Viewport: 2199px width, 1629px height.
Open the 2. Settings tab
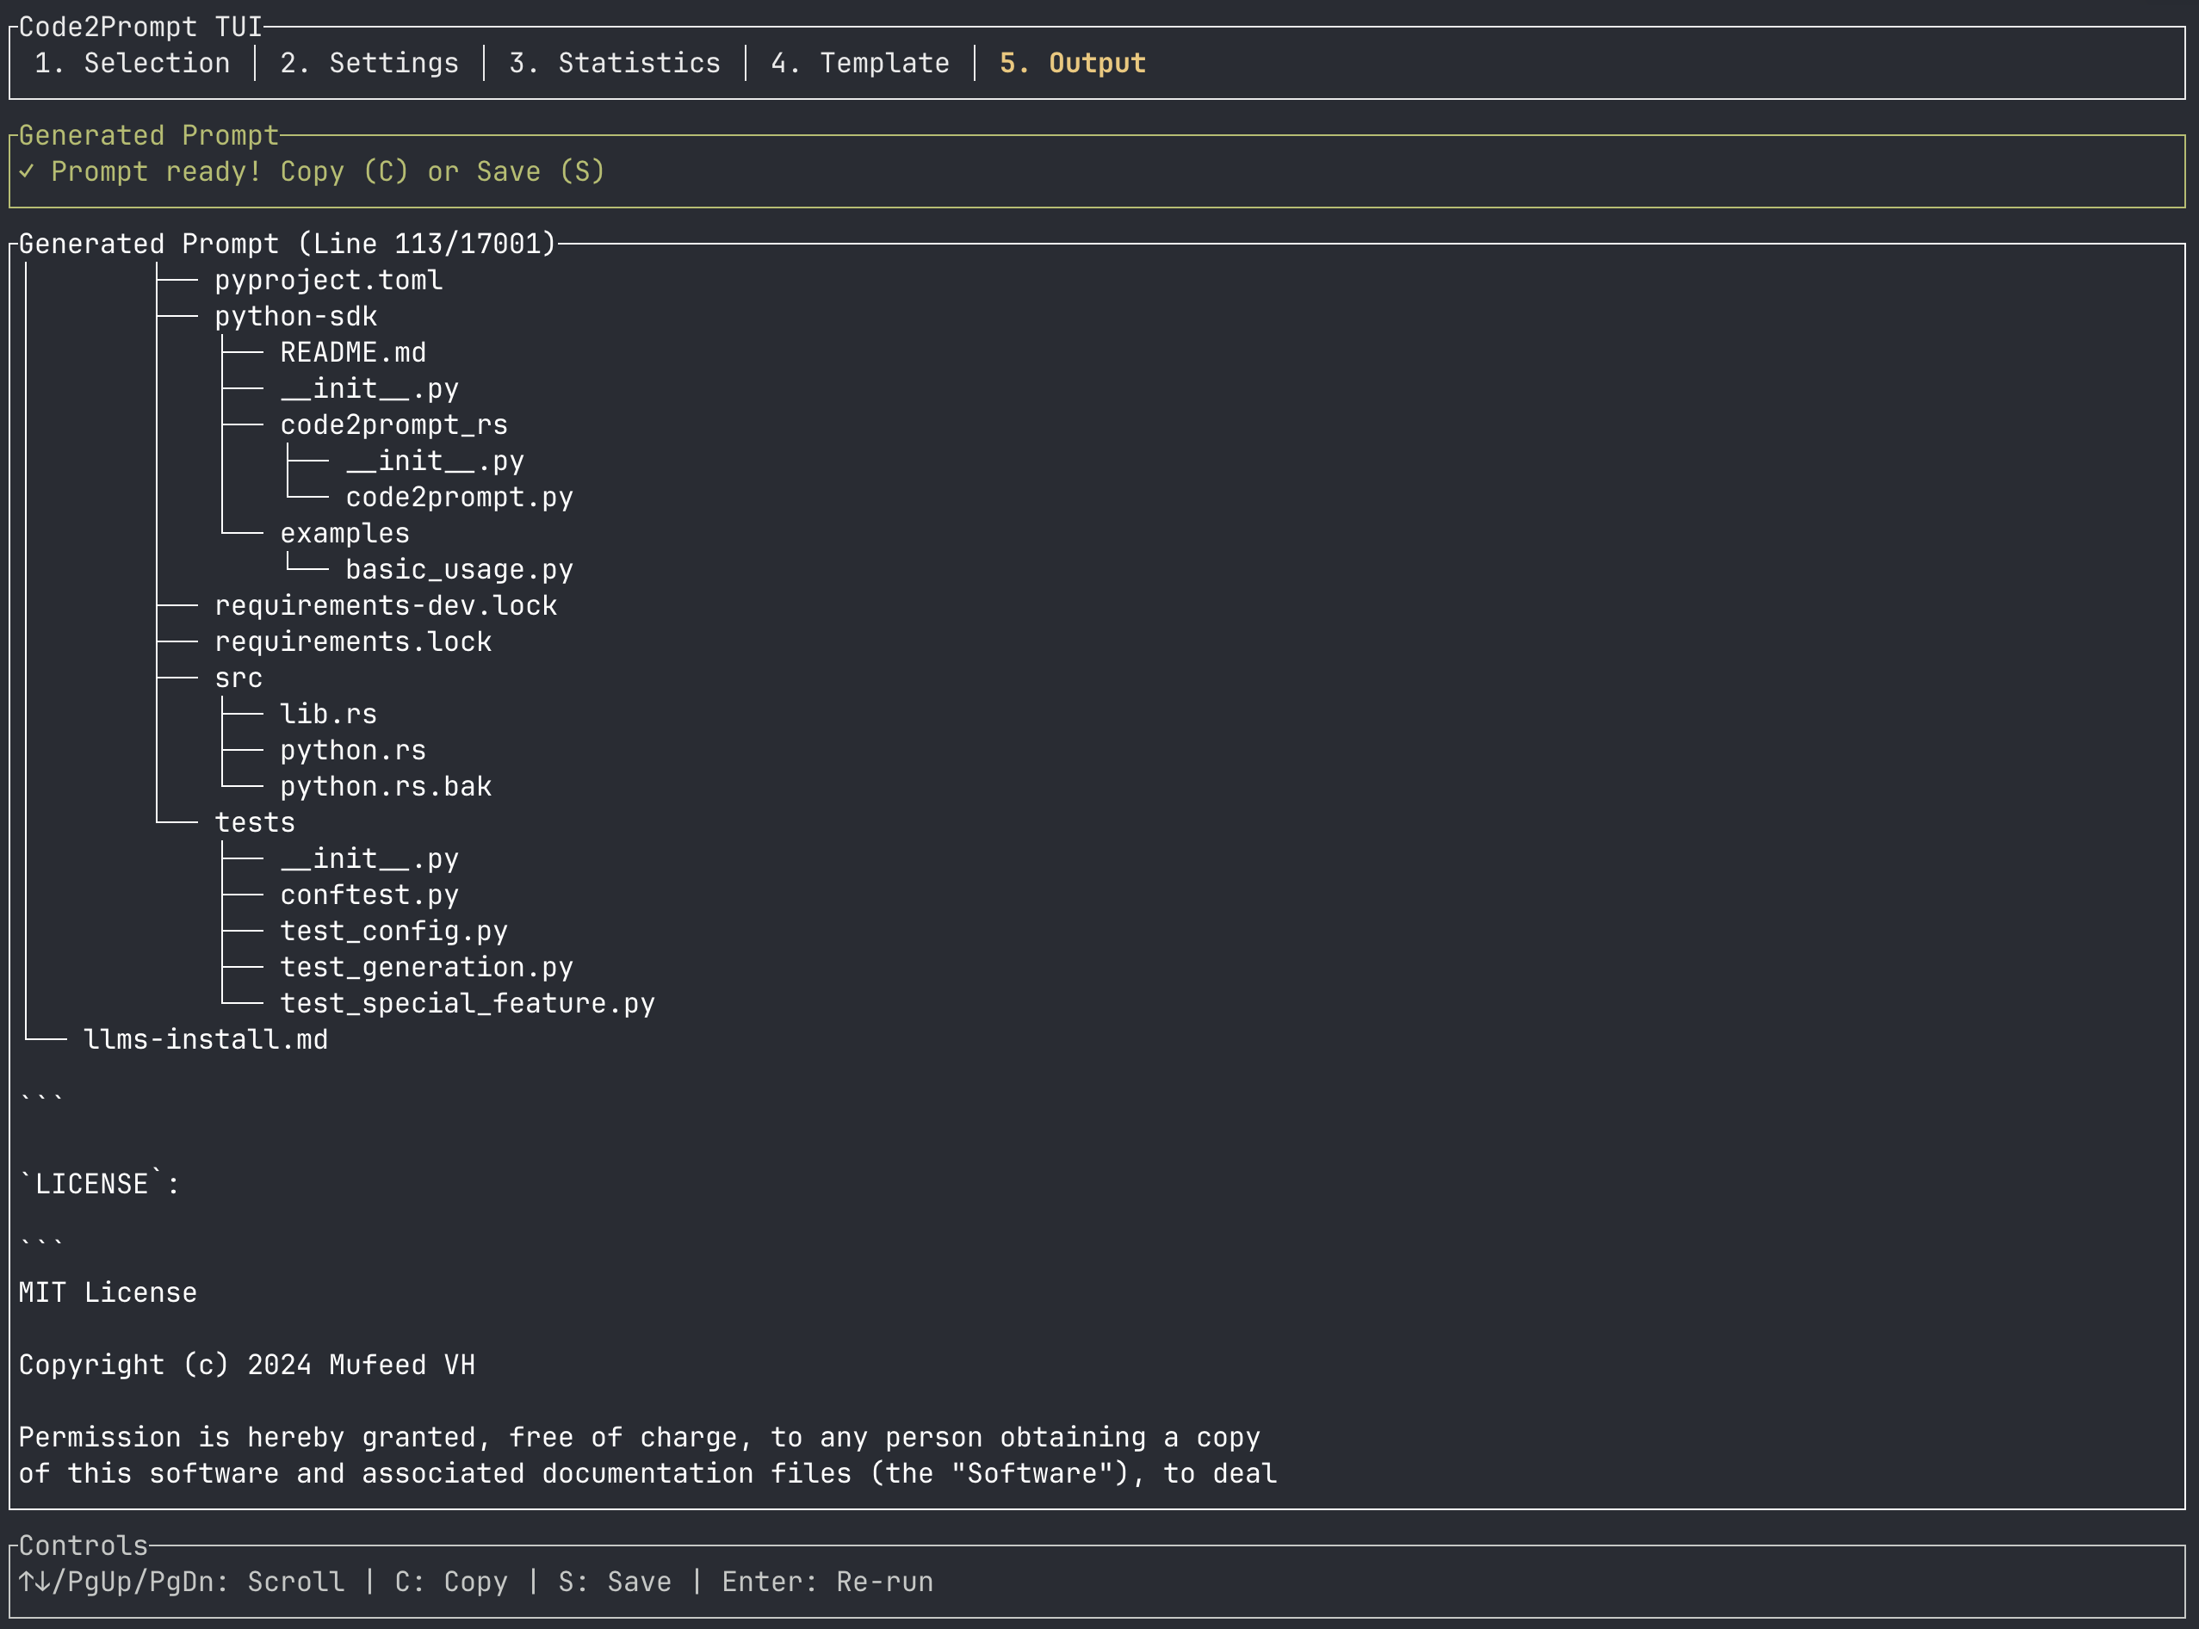(369, 63)
